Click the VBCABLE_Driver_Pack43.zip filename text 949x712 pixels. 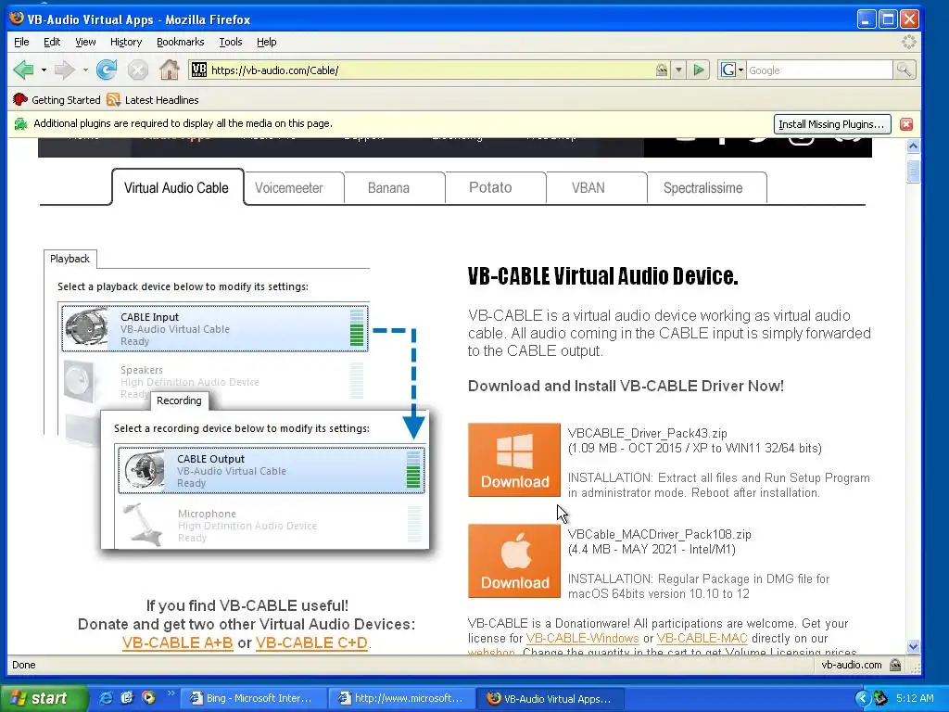[647, 433]
